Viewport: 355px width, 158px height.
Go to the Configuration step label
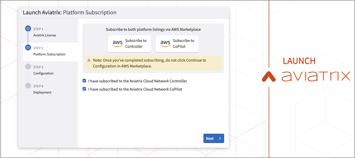click(x=43, y=73)
